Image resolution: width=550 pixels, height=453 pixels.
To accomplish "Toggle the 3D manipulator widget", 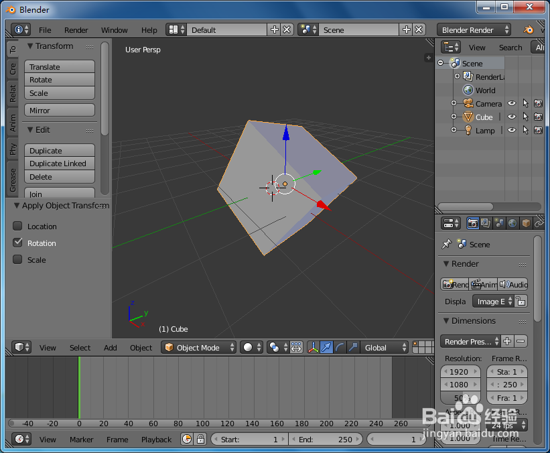I will click(x=313, y=347).
